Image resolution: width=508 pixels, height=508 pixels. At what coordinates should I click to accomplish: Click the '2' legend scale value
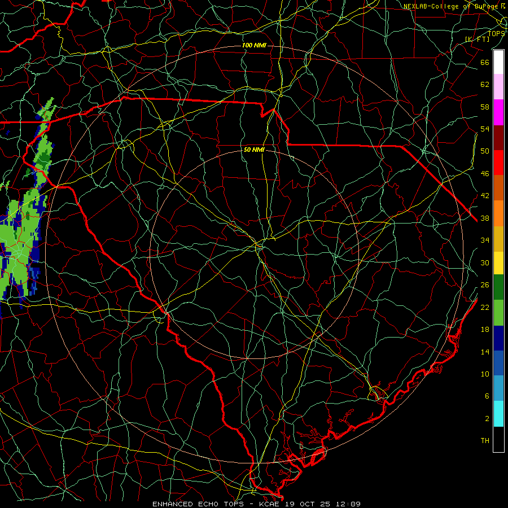[487, 419]
